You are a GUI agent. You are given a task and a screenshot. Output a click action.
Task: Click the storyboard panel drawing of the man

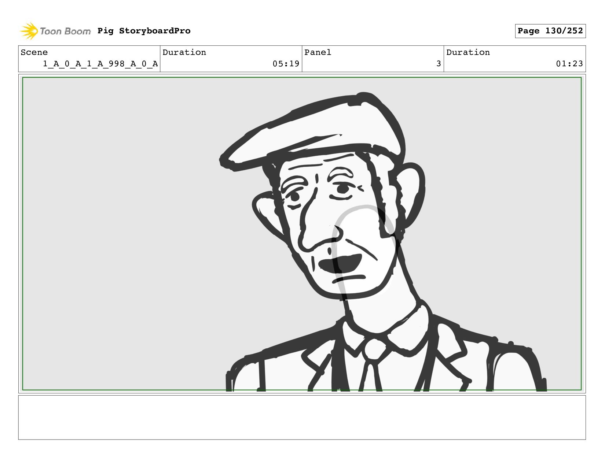[x=302, y=234]
